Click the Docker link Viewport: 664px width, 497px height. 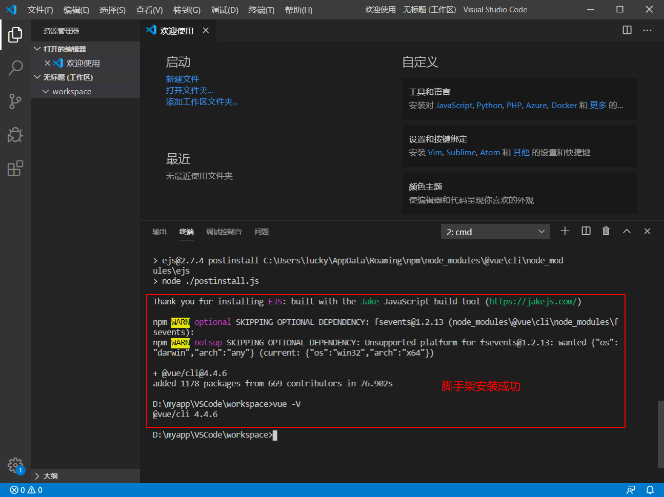coord(564,105)
